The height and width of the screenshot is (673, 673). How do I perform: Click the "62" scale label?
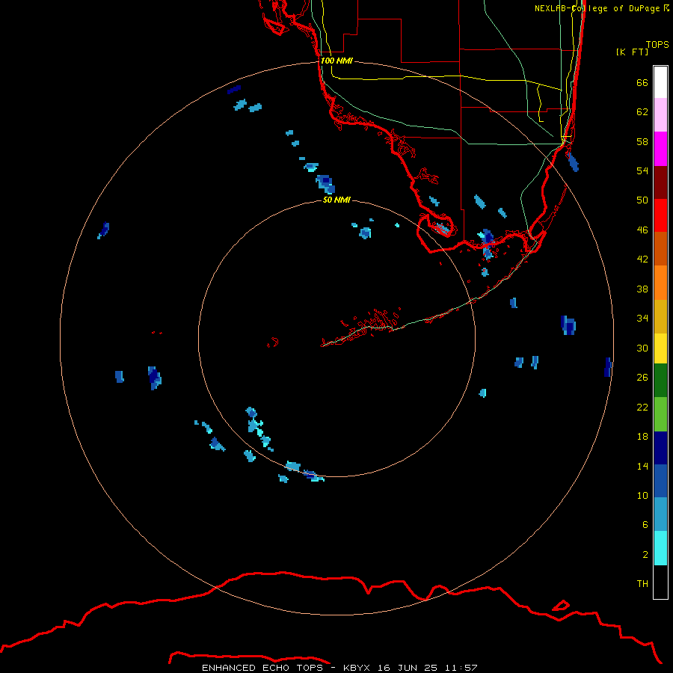pos(642,111)
